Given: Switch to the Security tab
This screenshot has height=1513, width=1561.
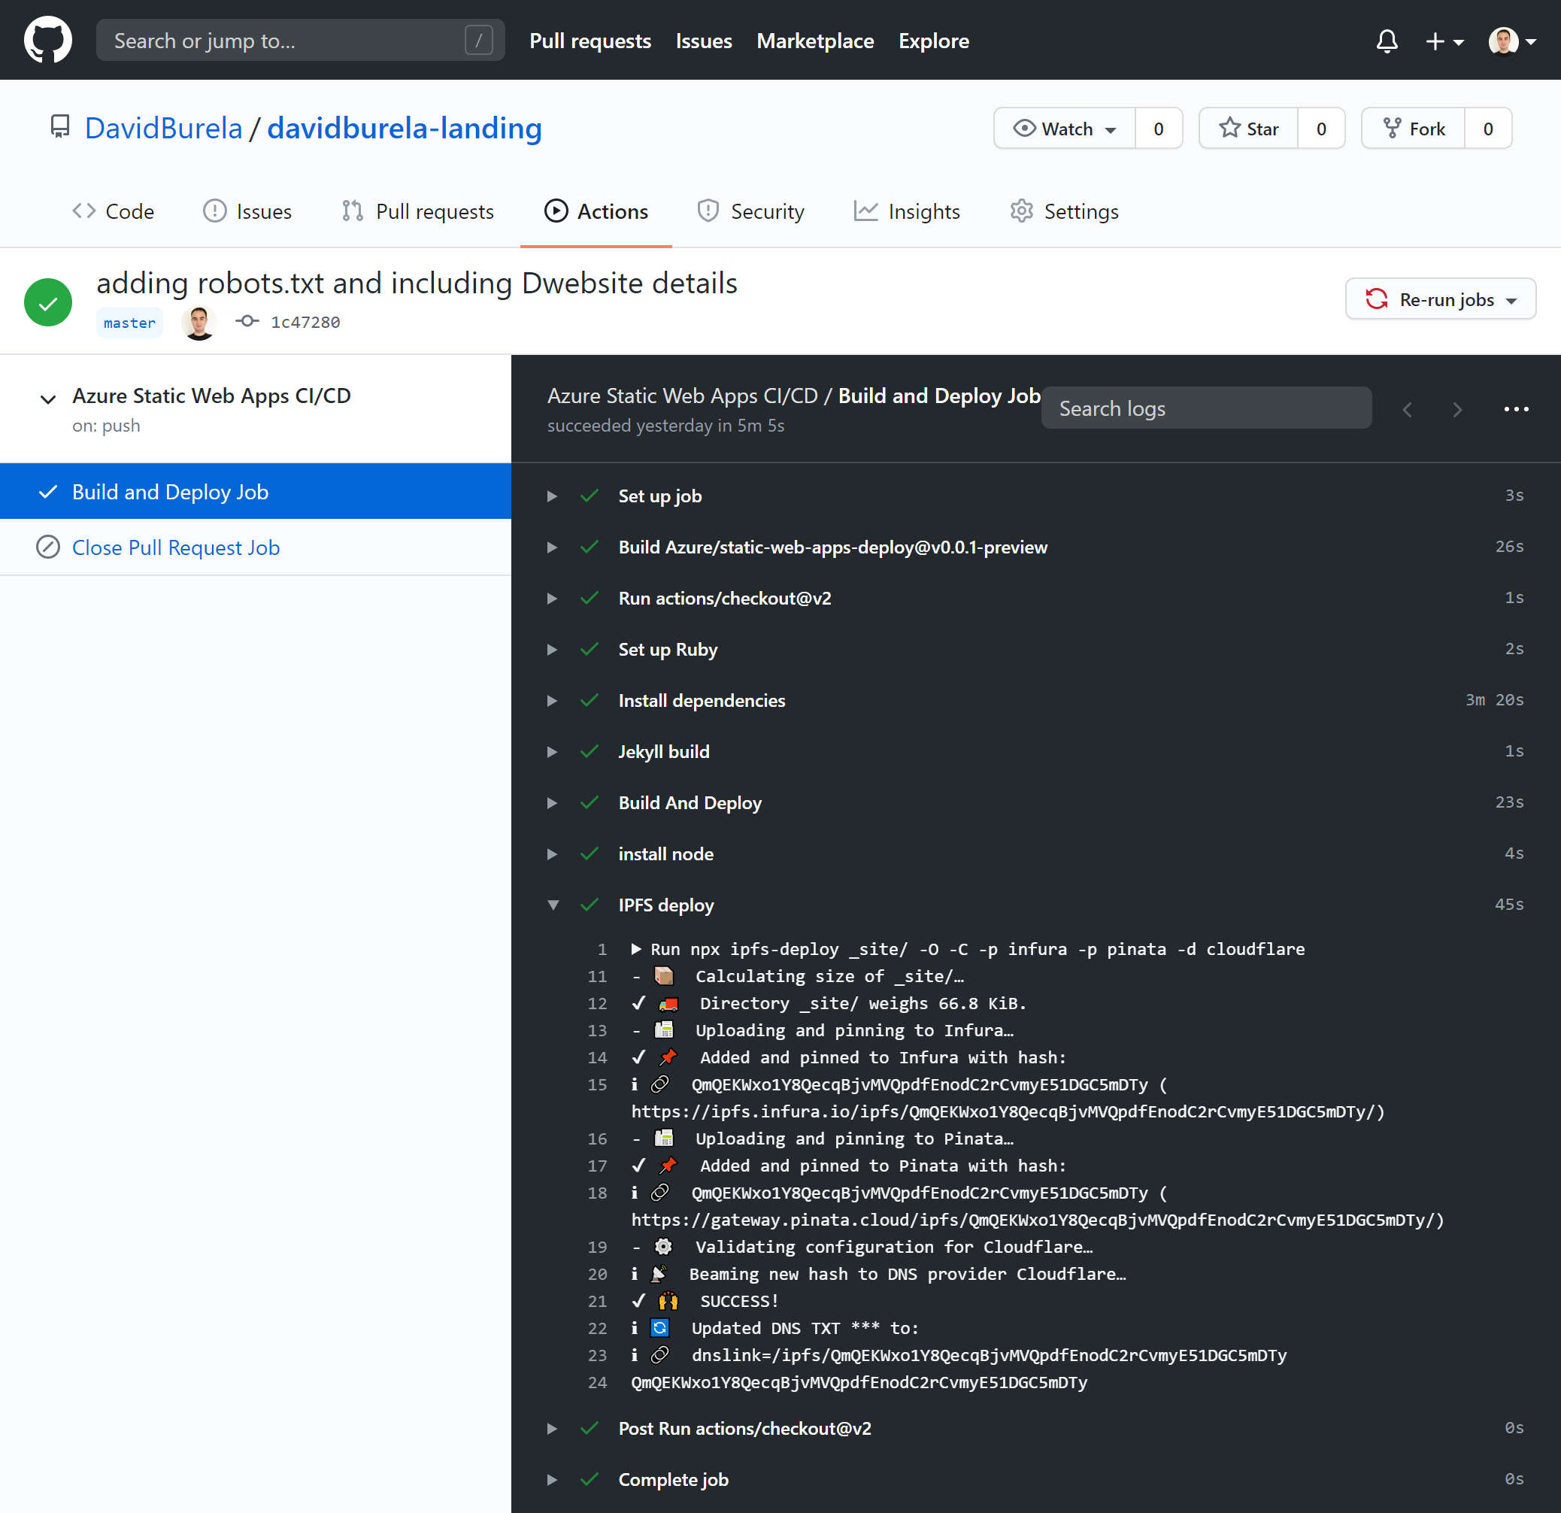Looking at the screenshot, I should pyautogui.click(x=750, y=211).
